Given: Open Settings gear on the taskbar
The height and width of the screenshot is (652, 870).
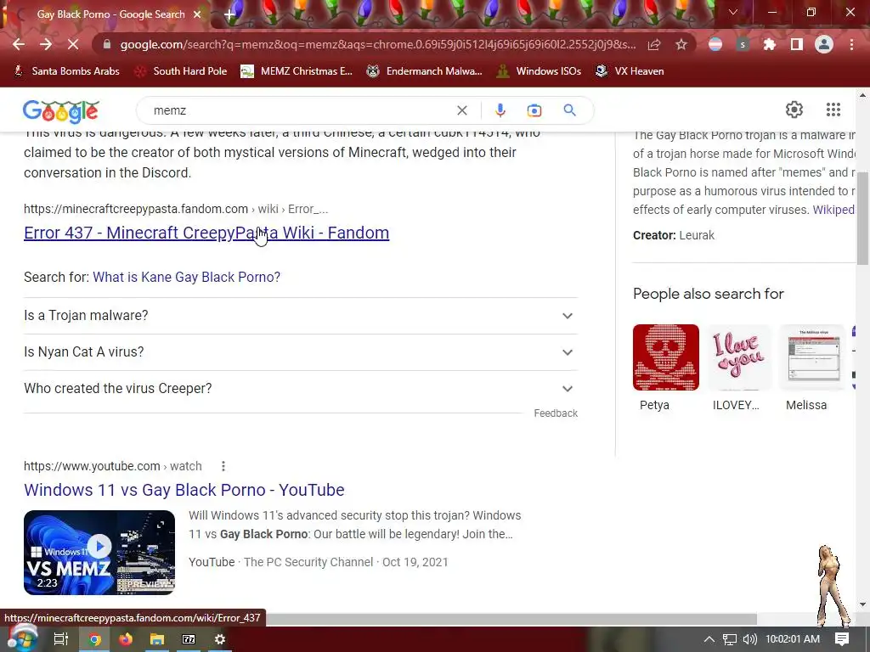Looking at the screenshot, I should click(x=220, y=639).
